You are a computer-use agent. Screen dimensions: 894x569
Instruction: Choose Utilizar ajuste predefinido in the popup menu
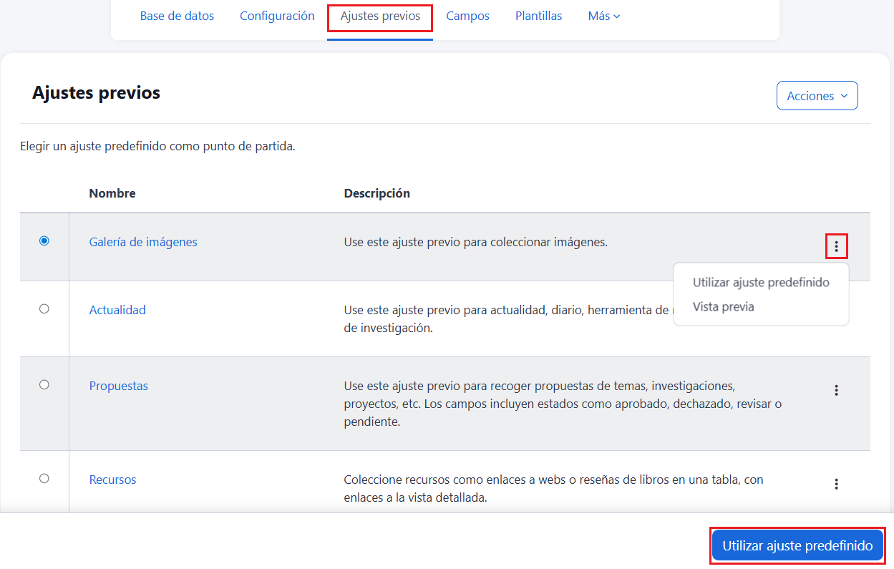(x=760, y=283)
